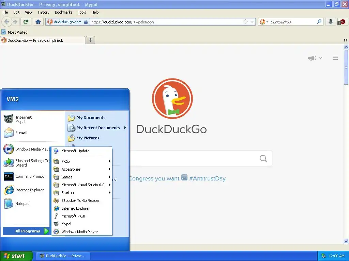
Task: Click the duckduckgo.com site identity button
Action: click(x=68, y=22)
